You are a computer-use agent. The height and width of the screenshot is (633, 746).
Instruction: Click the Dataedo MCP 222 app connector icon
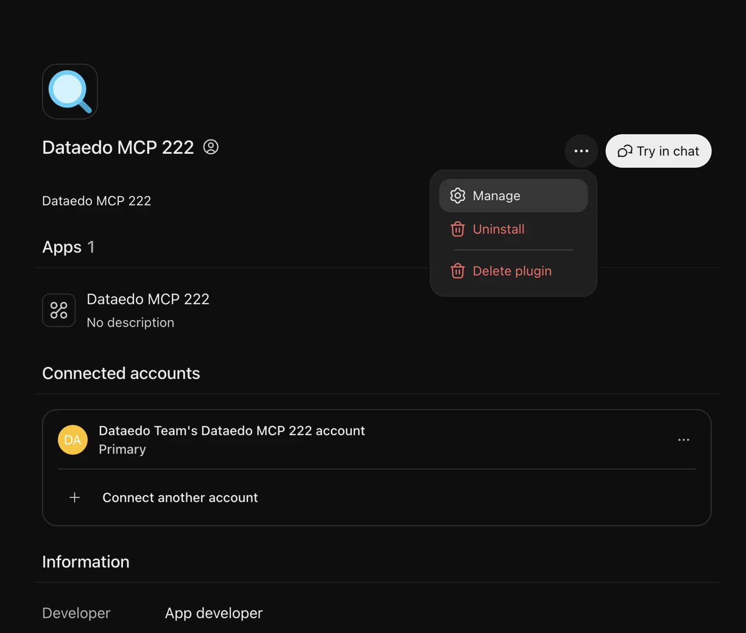tap(59, 310)
